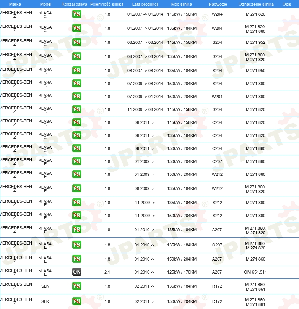Screen dimensions: 299x309
Task: Click the petrol icon in the M 271.950 row
Action: [77, 70]
